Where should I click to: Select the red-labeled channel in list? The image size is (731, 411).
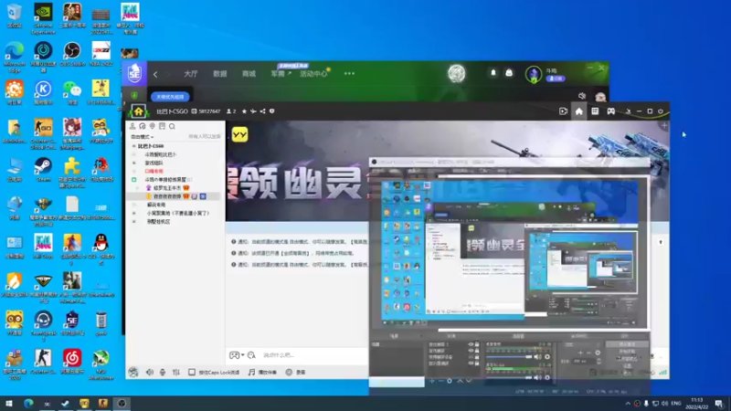[154, 171]
